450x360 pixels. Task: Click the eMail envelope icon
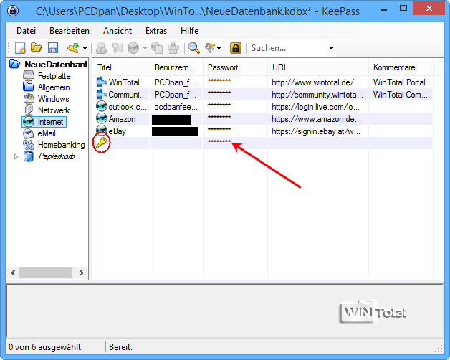(x=29, y=133)
